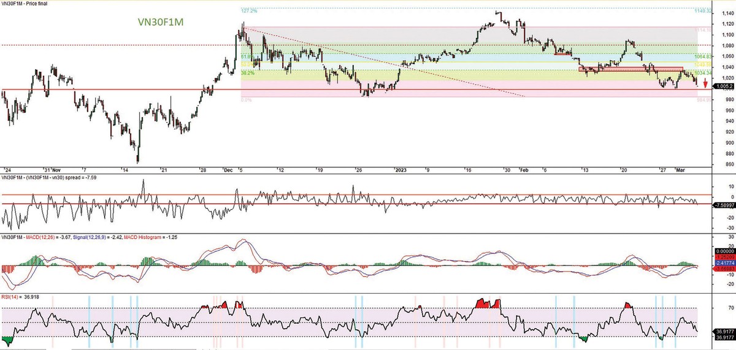Click the 38.2% Fibonacci level label
736x350 pixels.
click(247, 72)
